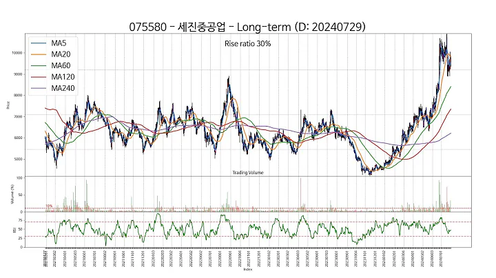Click the 'Index' x-axis title
This screenshot has height=278, width=496.
pos(248,270)
